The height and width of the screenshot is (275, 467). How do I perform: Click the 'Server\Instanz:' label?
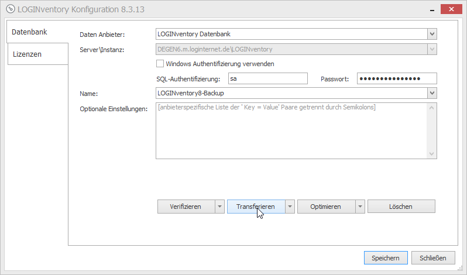(x=102, y=50)
